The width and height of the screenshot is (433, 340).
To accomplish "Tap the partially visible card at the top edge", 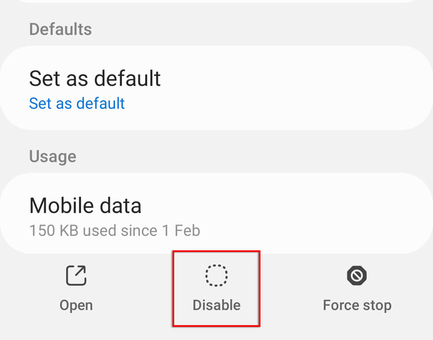I will [216, 1].
